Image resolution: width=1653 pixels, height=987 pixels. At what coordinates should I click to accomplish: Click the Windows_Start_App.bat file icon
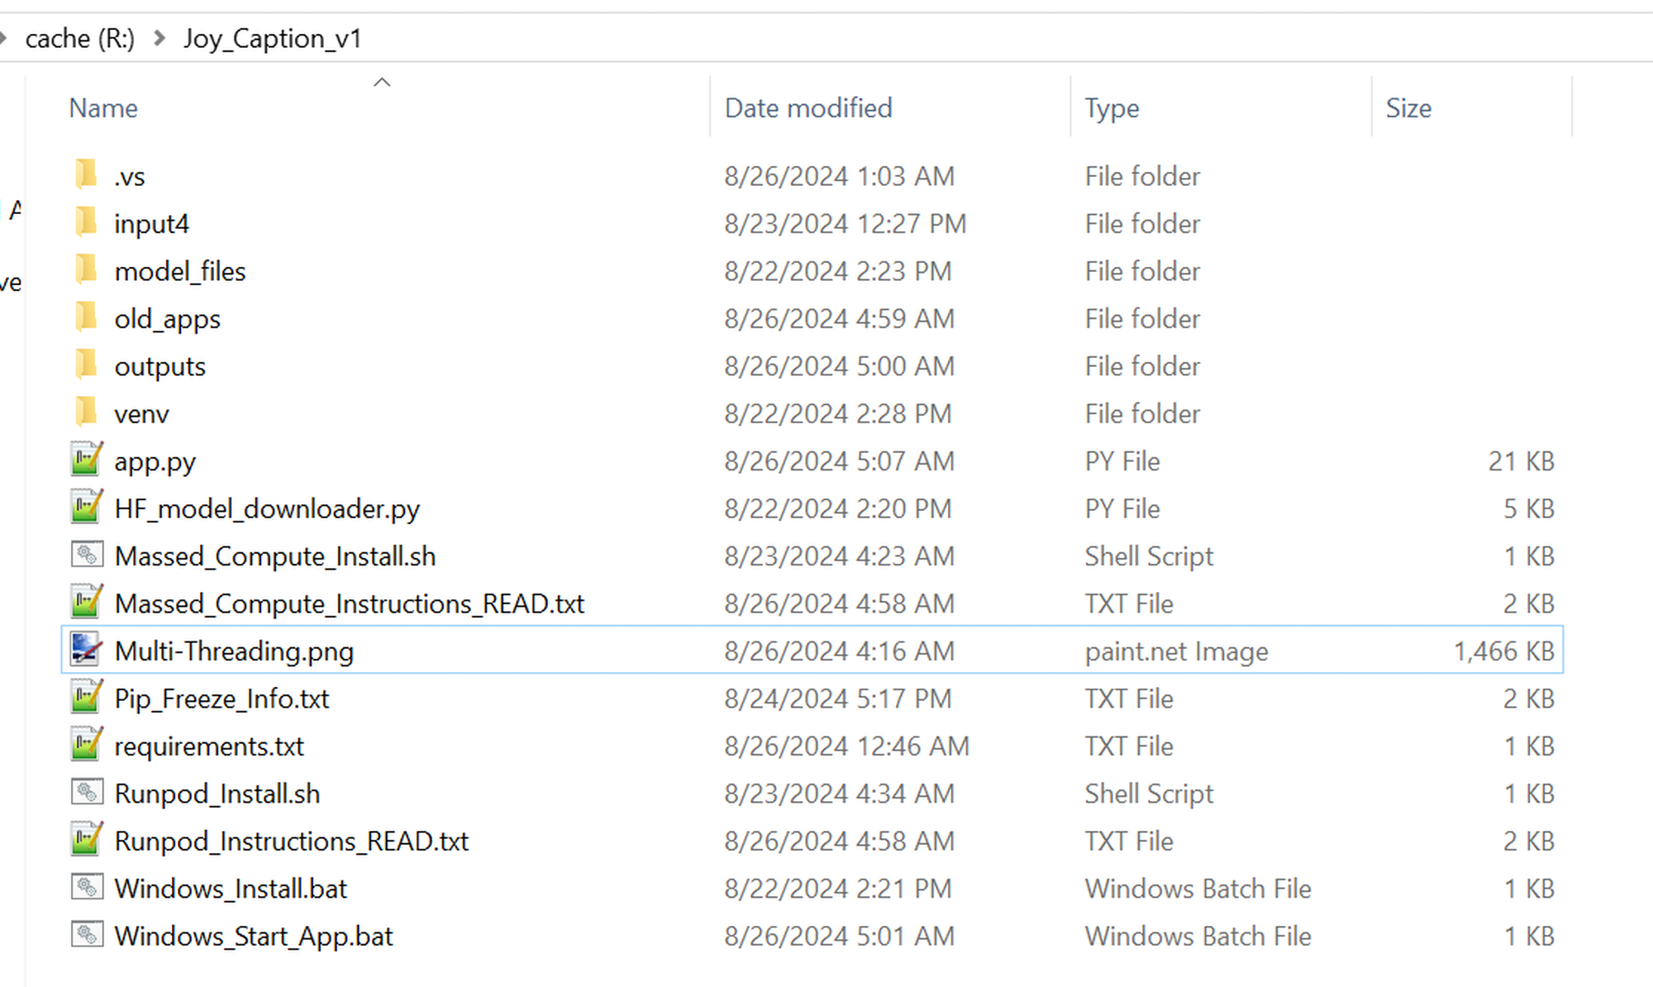click(x=87, y=934)
